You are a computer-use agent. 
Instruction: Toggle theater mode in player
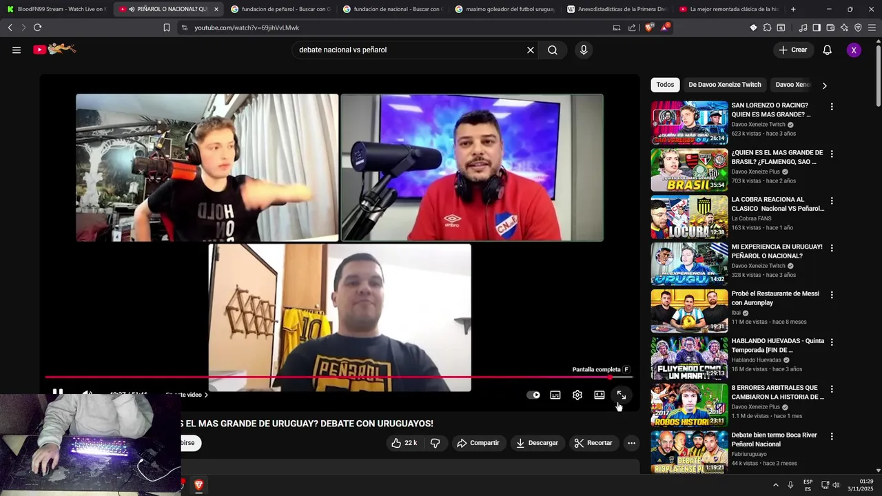point(599,395)
